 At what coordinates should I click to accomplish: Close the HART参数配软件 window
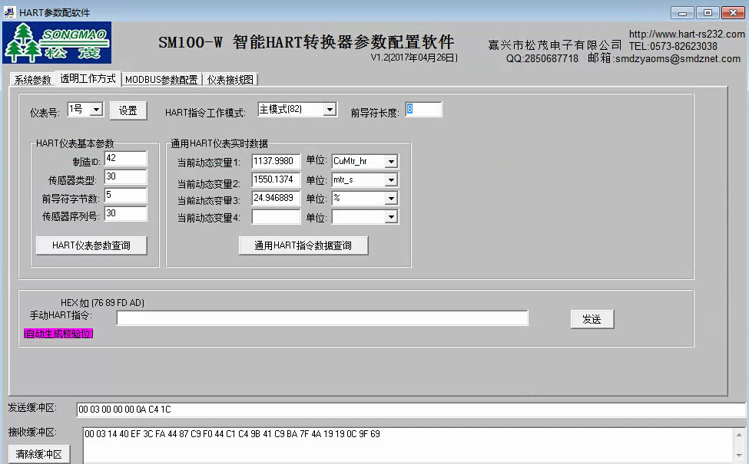733,13
